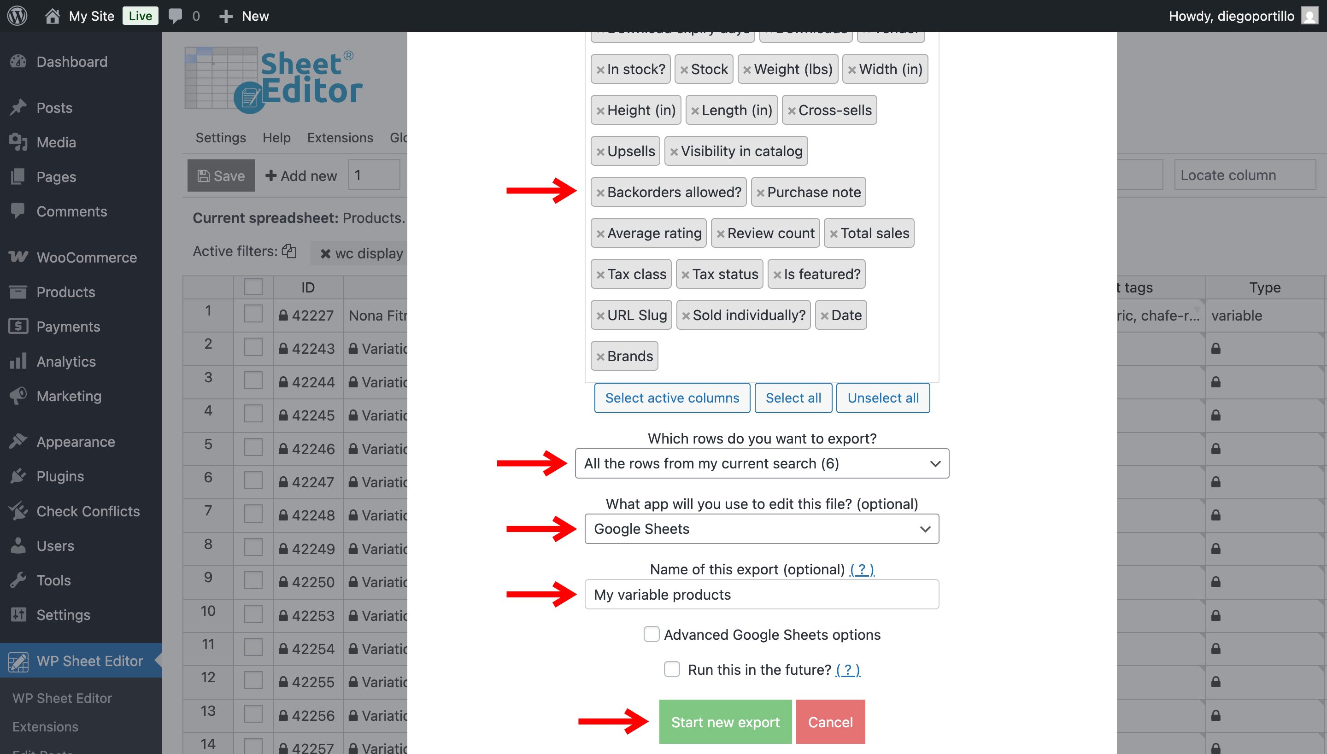Enable Advanced Google Sheets options checkbox
The width and height of the screenshot is (1327, 754).
pyautogui.click(x=651, y=634)
